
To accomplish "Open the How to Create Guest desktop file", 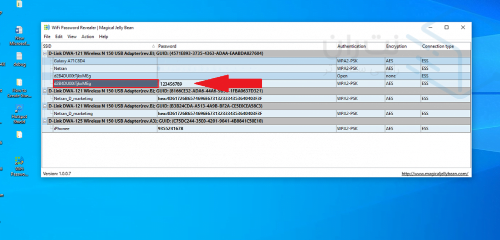I will coord(19,83).
